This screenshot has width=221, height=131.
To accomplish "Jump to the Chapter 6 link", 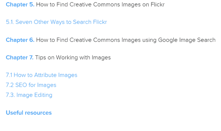I will pyautogui.click(x=20, y=40).
